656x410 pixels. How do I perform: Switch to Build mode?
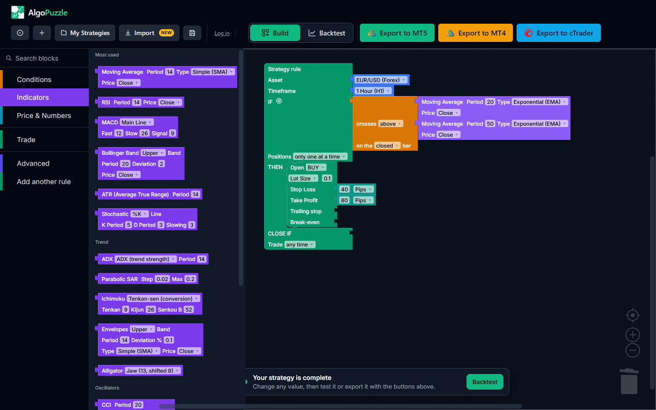pyautogui.click(x=275, y=33)
